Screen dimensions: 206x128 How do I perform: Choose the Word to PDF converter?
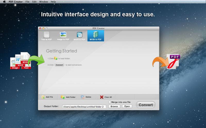tap(79, 36)
